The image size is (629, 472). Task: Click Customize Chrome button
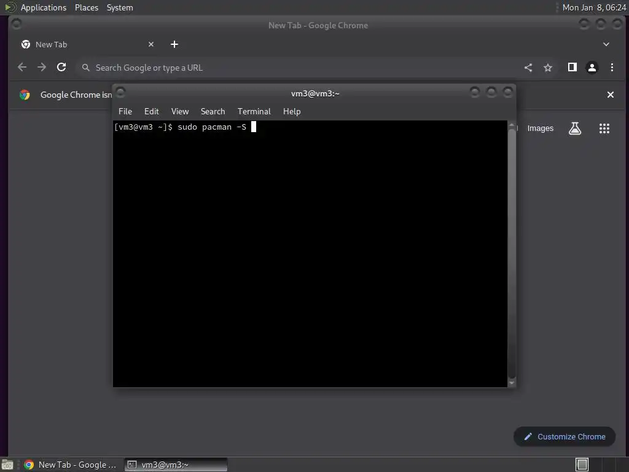tap(565, 437)
